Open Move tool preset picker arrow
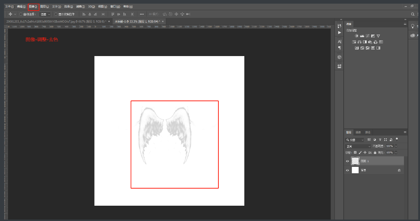Image resolution: width=420 pixels, height=221 pixels. [15, 14]
